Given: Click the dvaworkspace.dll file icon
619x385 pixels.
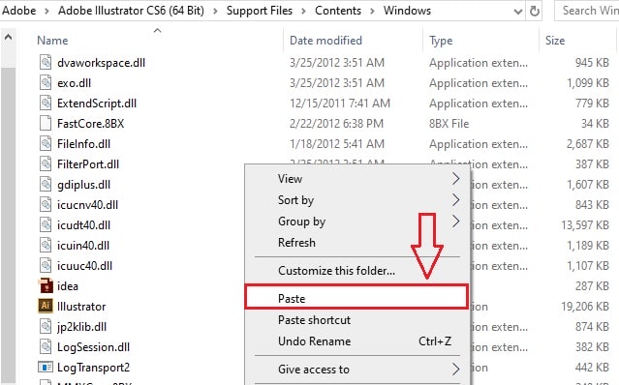Looking at the screenshot, I should click(x=46, y=63).
